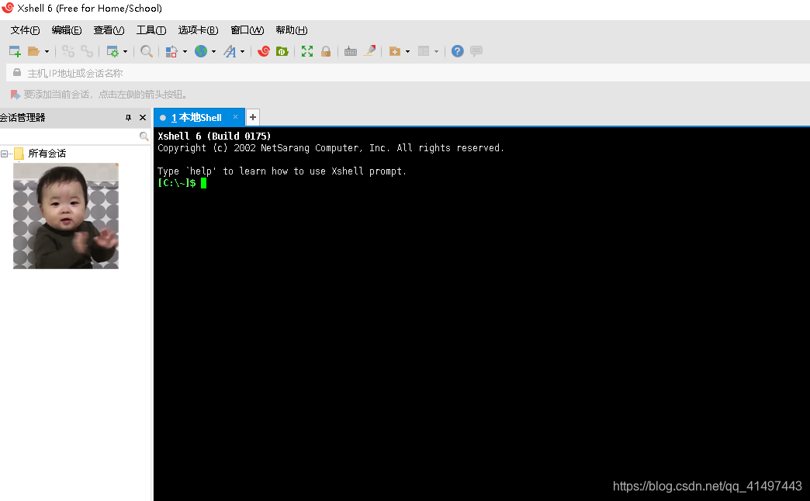810x501 pixels.
Task: Click the Font letter A icon
Action: 230,51
